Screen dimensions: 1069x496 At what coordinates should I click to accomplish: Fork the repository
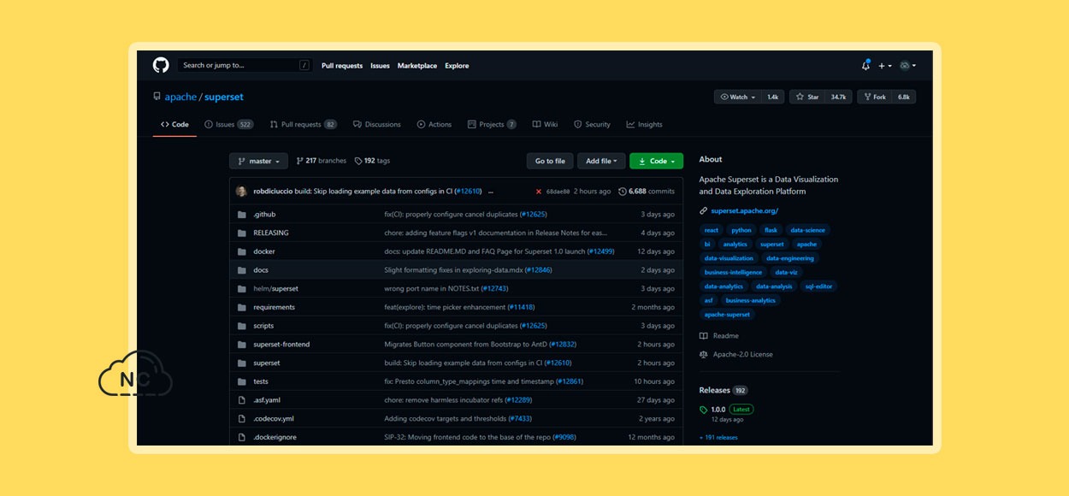(x=876, y=97)
